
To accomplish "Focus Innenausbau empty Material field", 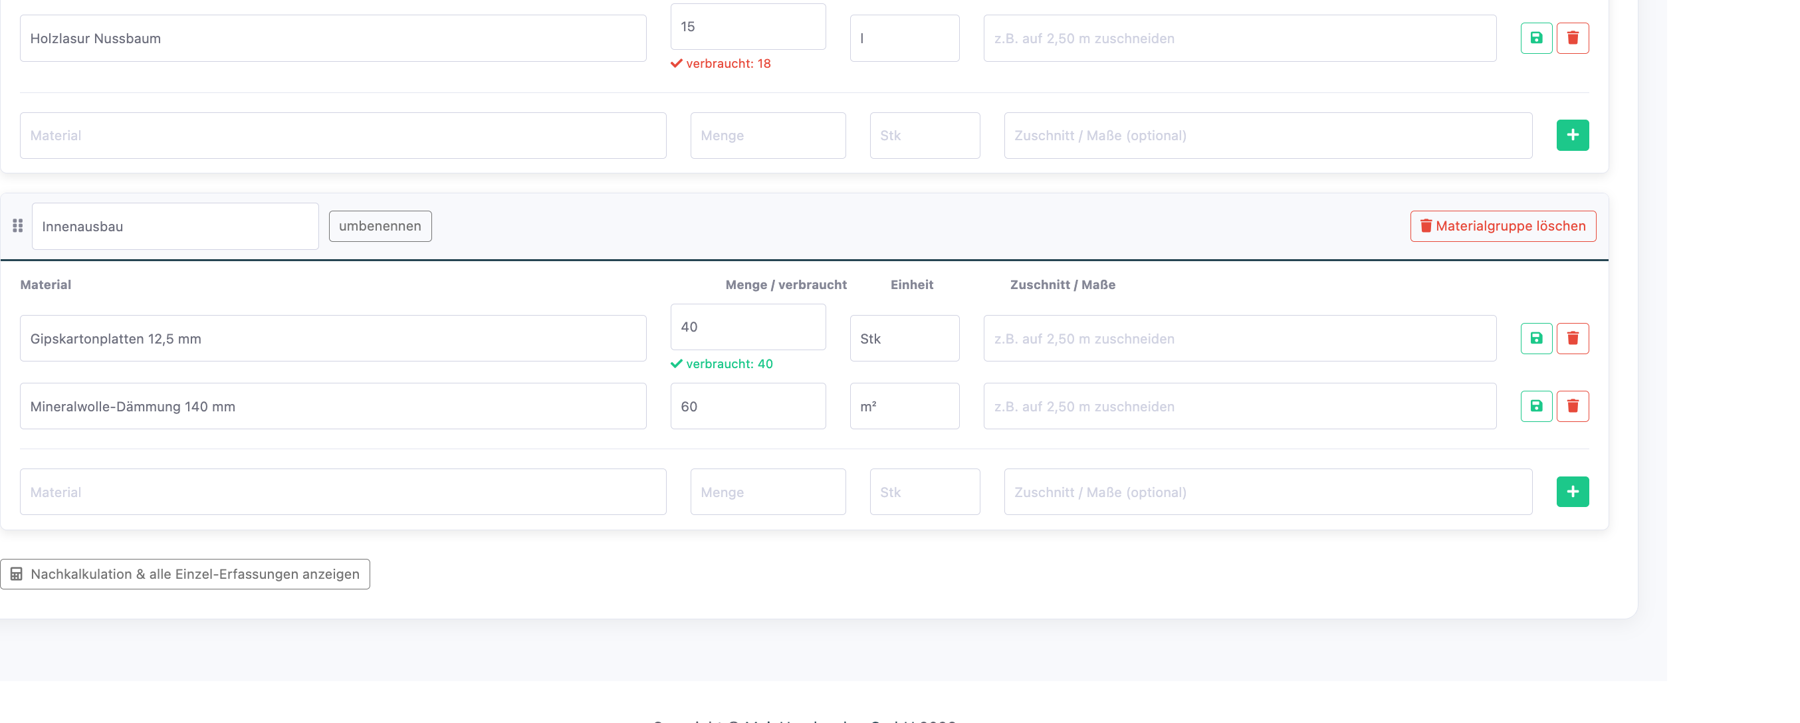I will 343,492.
